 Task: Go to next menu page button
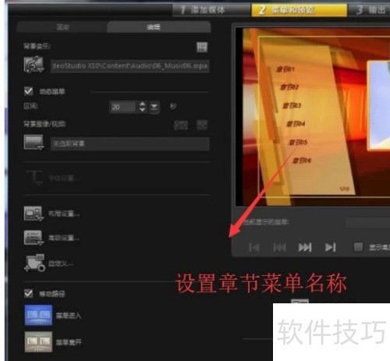pos(305,247)
